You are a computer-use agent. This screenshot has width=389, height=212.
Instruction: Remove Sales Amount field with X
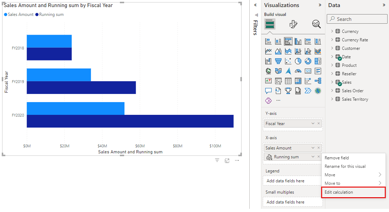point(319,148)
